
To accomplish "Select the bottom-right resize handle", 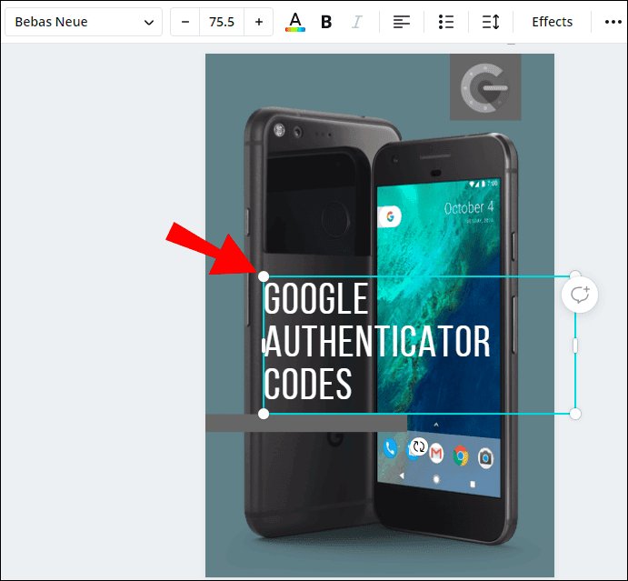I will (575, 414).
